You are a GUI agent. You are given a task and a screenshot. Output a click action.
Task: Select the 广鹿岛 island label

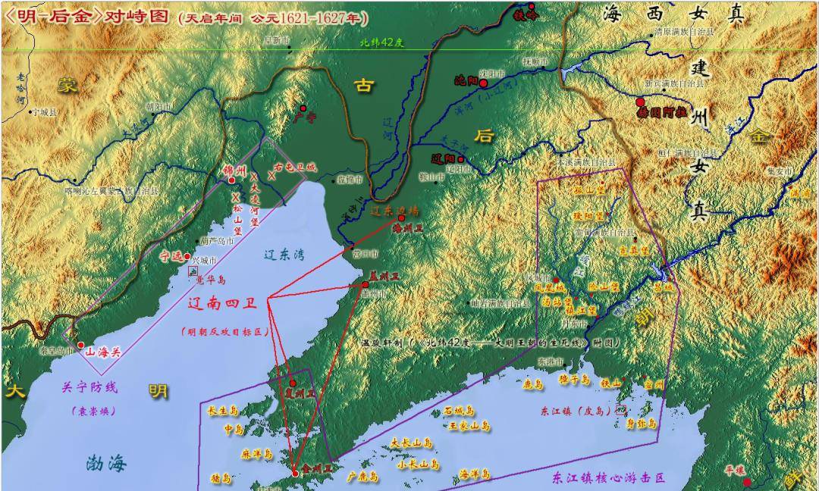pos(362,477)
